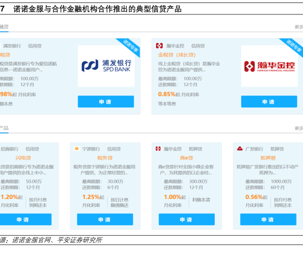The width and height of the screenshot is (303, 259).
Task: Click the 广发银行 bank icon
Action: point(240,149)
